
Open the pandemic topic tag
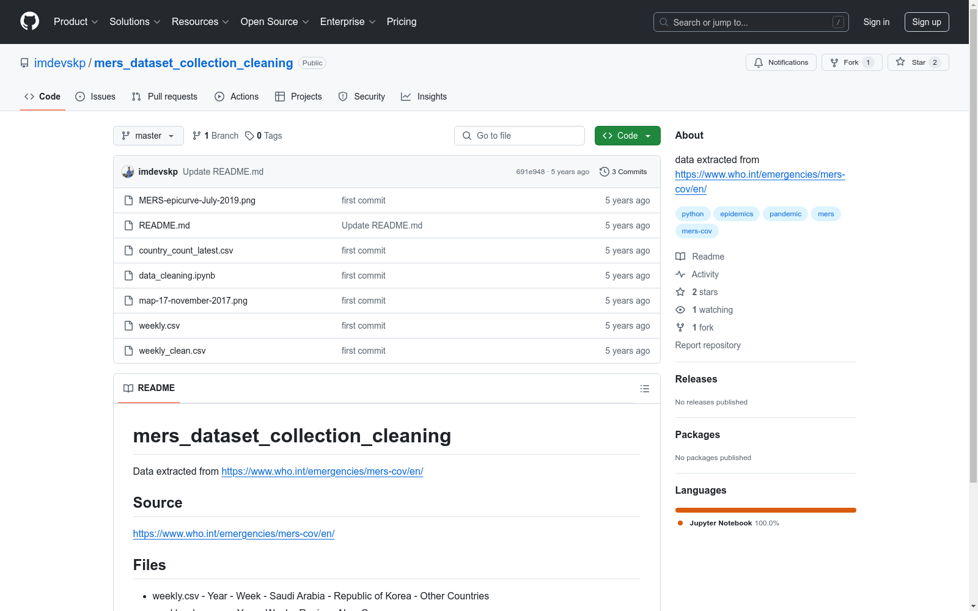tap(785, 214)
